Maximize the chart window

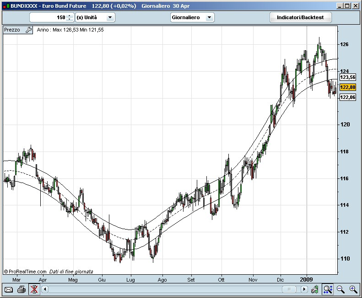(x=347, y=6)
